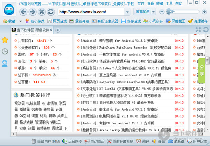Click the game speed slider handle

(x=170, y=12)
